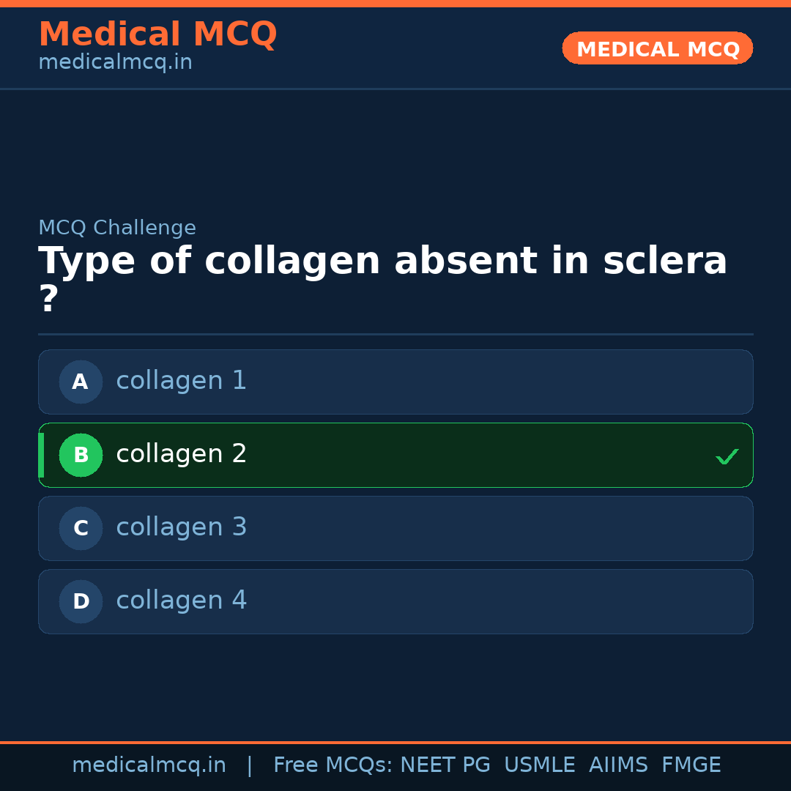The height and width of the screenshot is (791, 791).
Task: Select answer option collagen 3
Action: 395,528
